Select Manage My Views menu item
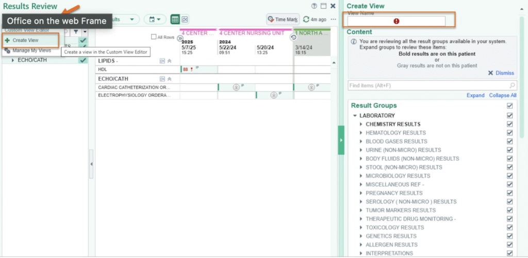Screen dimensions: 528x258 [x=31, y=50]
